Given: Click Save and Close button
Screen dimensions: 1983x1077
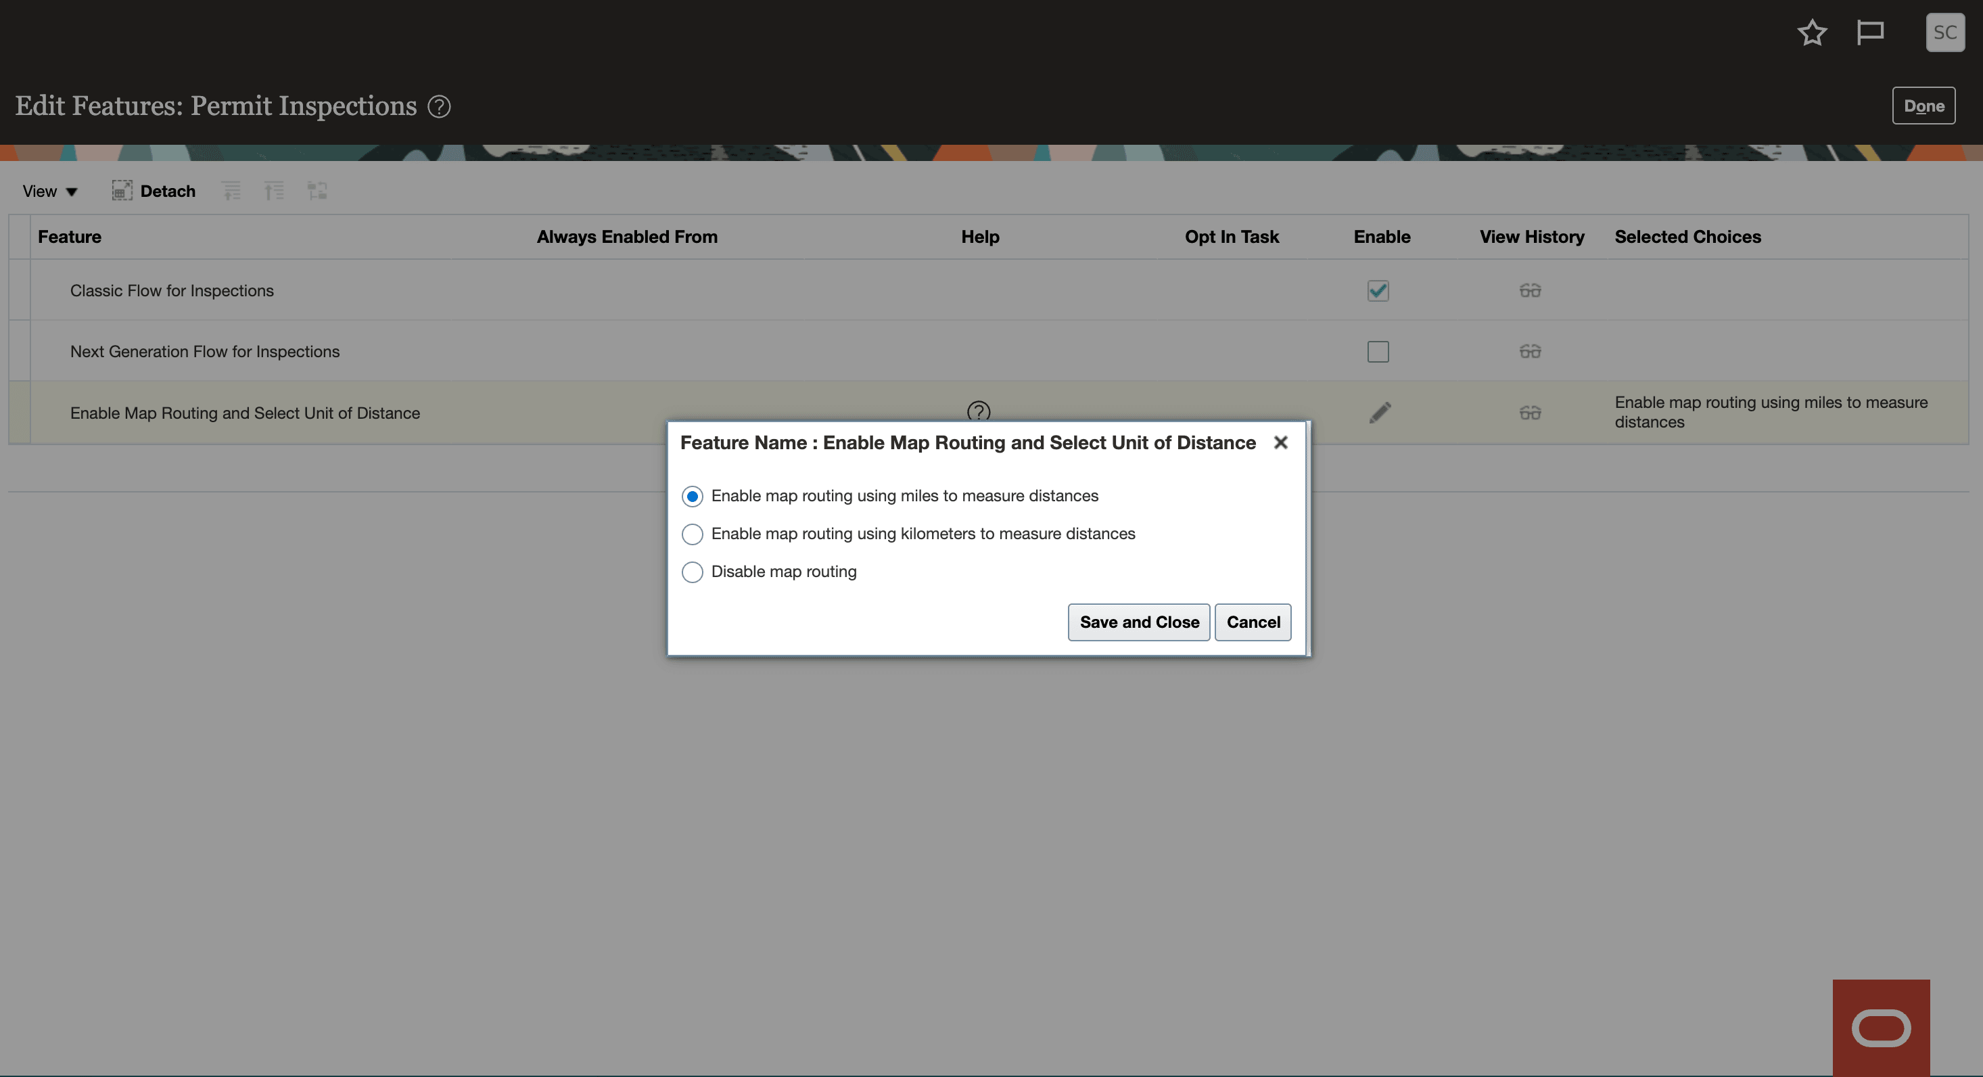Looking at the screenshot, I should point(1138,622).
